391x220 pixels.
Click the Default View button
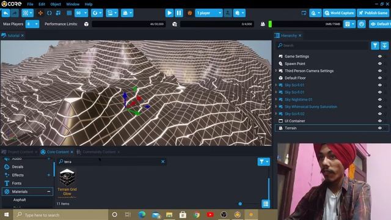click(380, 24)
